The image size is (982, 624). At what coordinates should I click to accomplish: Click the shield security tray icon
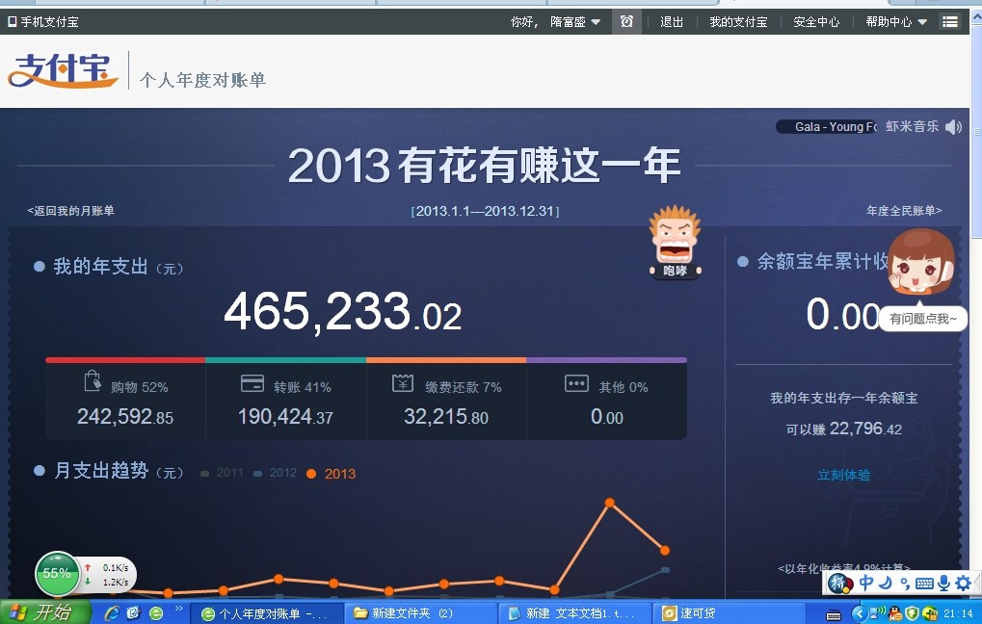[x=912, y=614]
